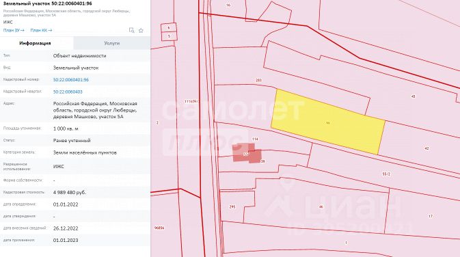The image size is (460, 257).
Task: Open cadastral number 50:22:0060401:96 link
Action: [70, 79]
